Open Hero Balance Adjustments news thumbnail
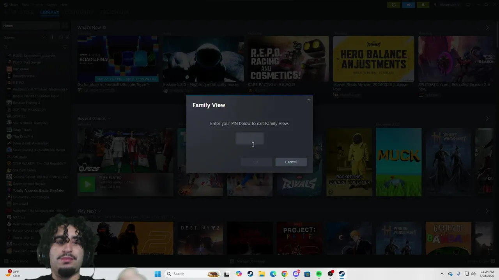The image size is (499, 280). [373, 59]
